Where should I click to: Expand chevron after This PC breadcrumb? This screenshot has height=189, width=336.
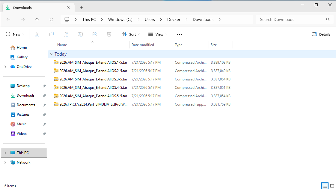102,19
